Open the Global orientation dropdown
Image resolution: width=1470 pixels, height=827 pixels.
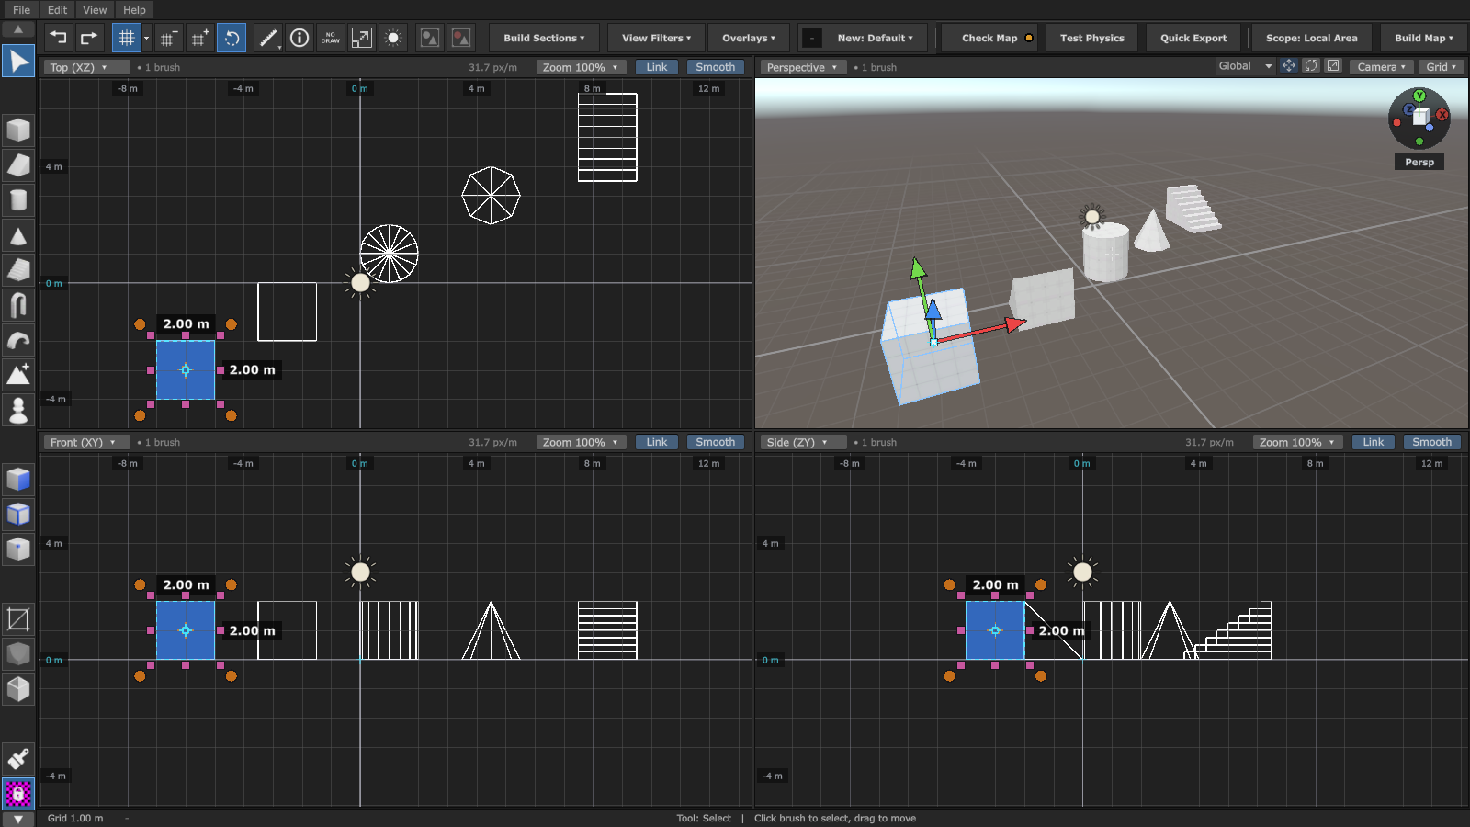tap(1246, 66)
